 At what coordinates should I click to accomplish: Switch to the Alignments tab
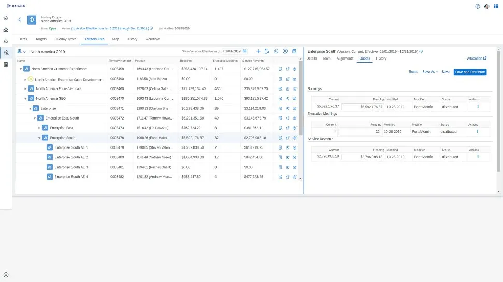tap(344, 58)
